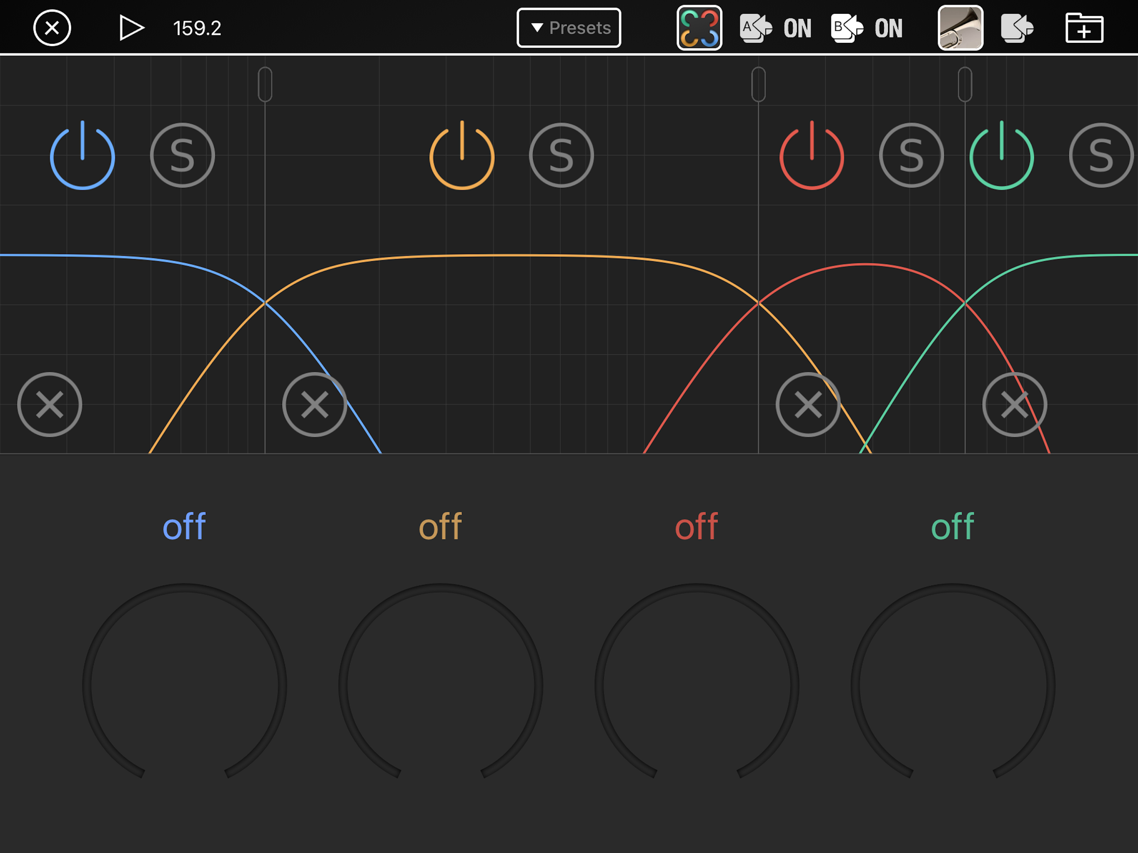Solo the blue band with S button
The height and width of the screenshot is (853, 1138).
182,155
